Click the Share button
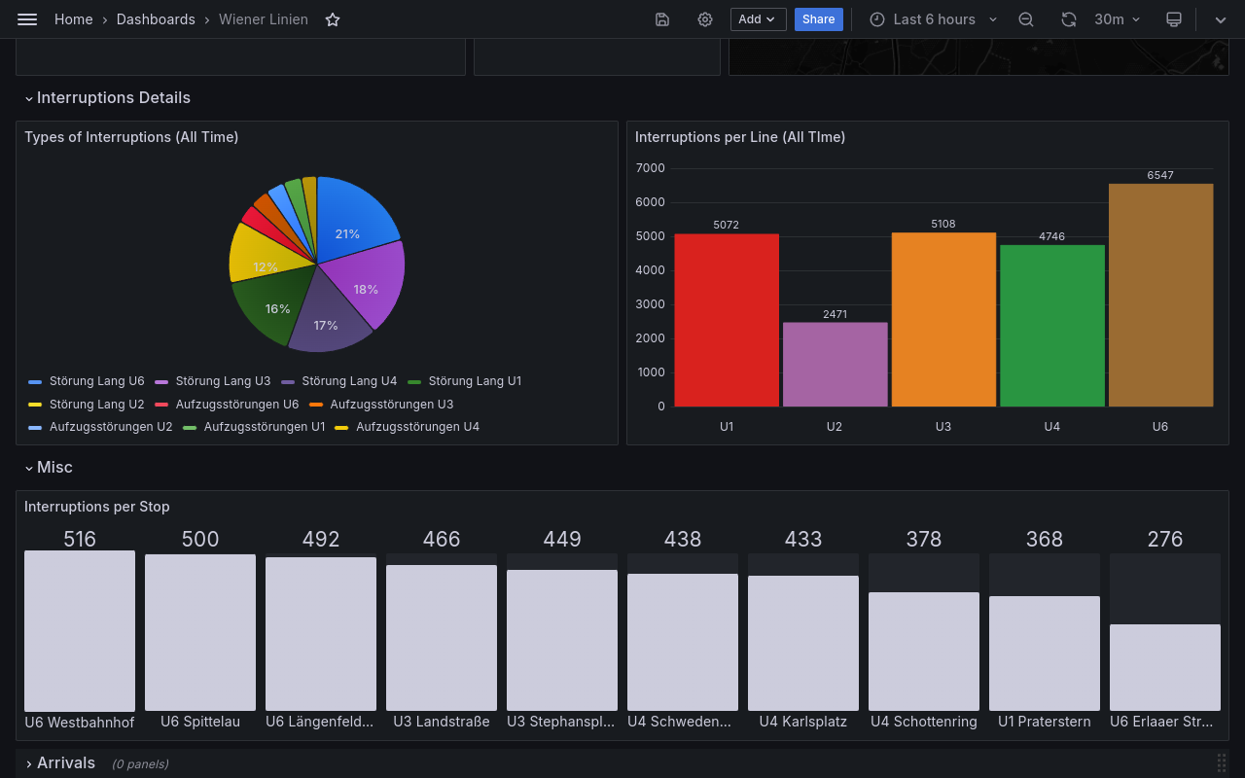Screen dimensions: 1245x778 click(818, 18)
